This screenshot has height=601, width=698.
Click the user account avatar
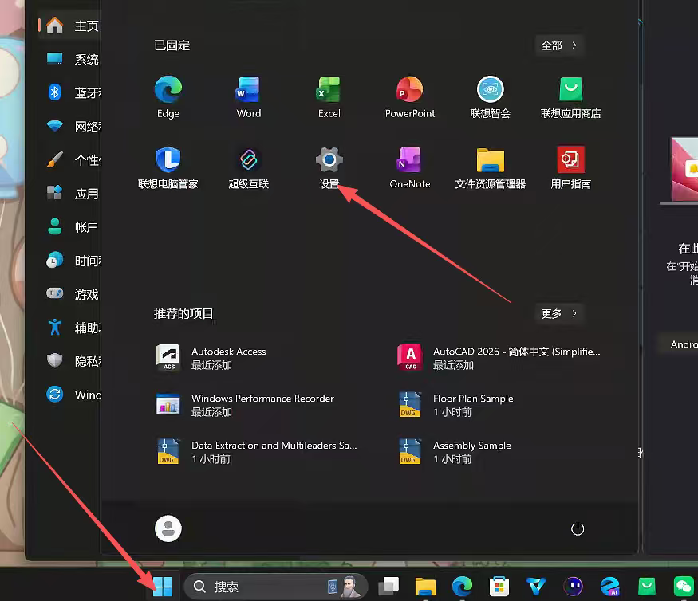(168, 528)
